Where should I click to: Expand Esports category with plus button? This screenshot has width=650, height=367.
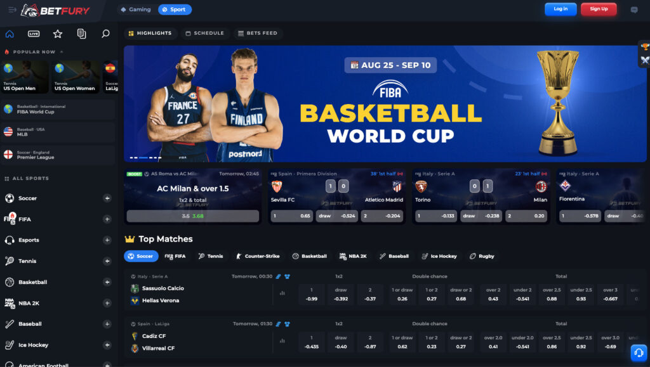pos(107,240)
